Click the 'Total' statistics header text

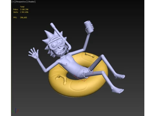point(22,7)
